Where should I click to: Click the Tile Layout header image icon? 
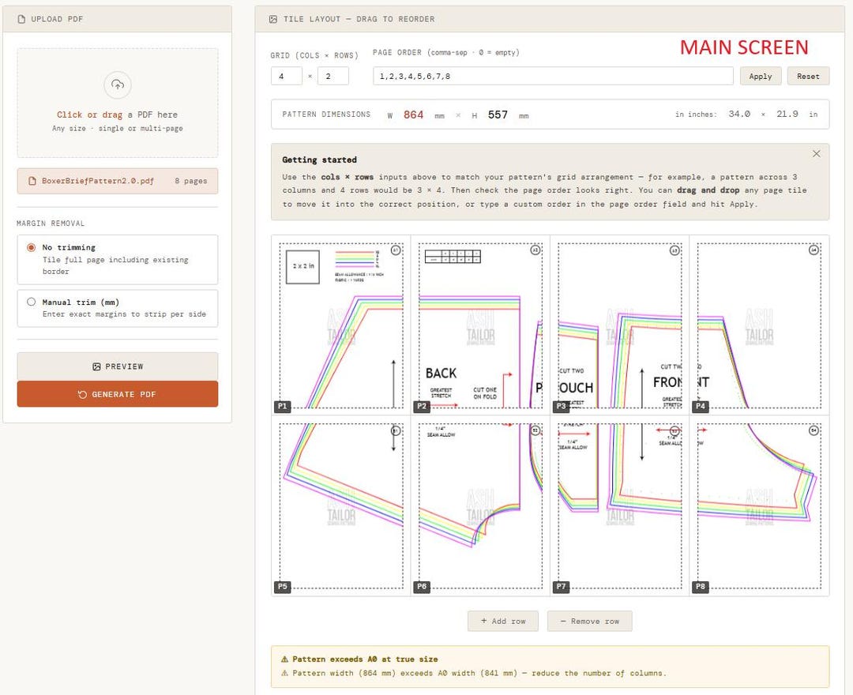click(x=273, y=19)
